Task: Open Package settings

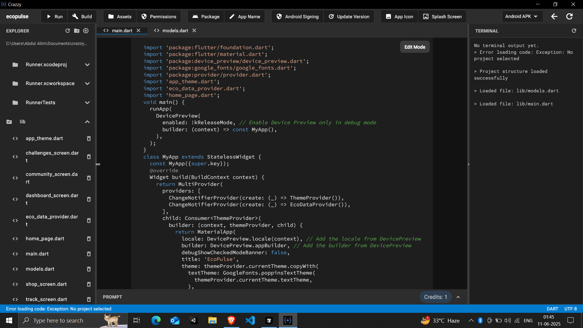Action: coord(206,16)
